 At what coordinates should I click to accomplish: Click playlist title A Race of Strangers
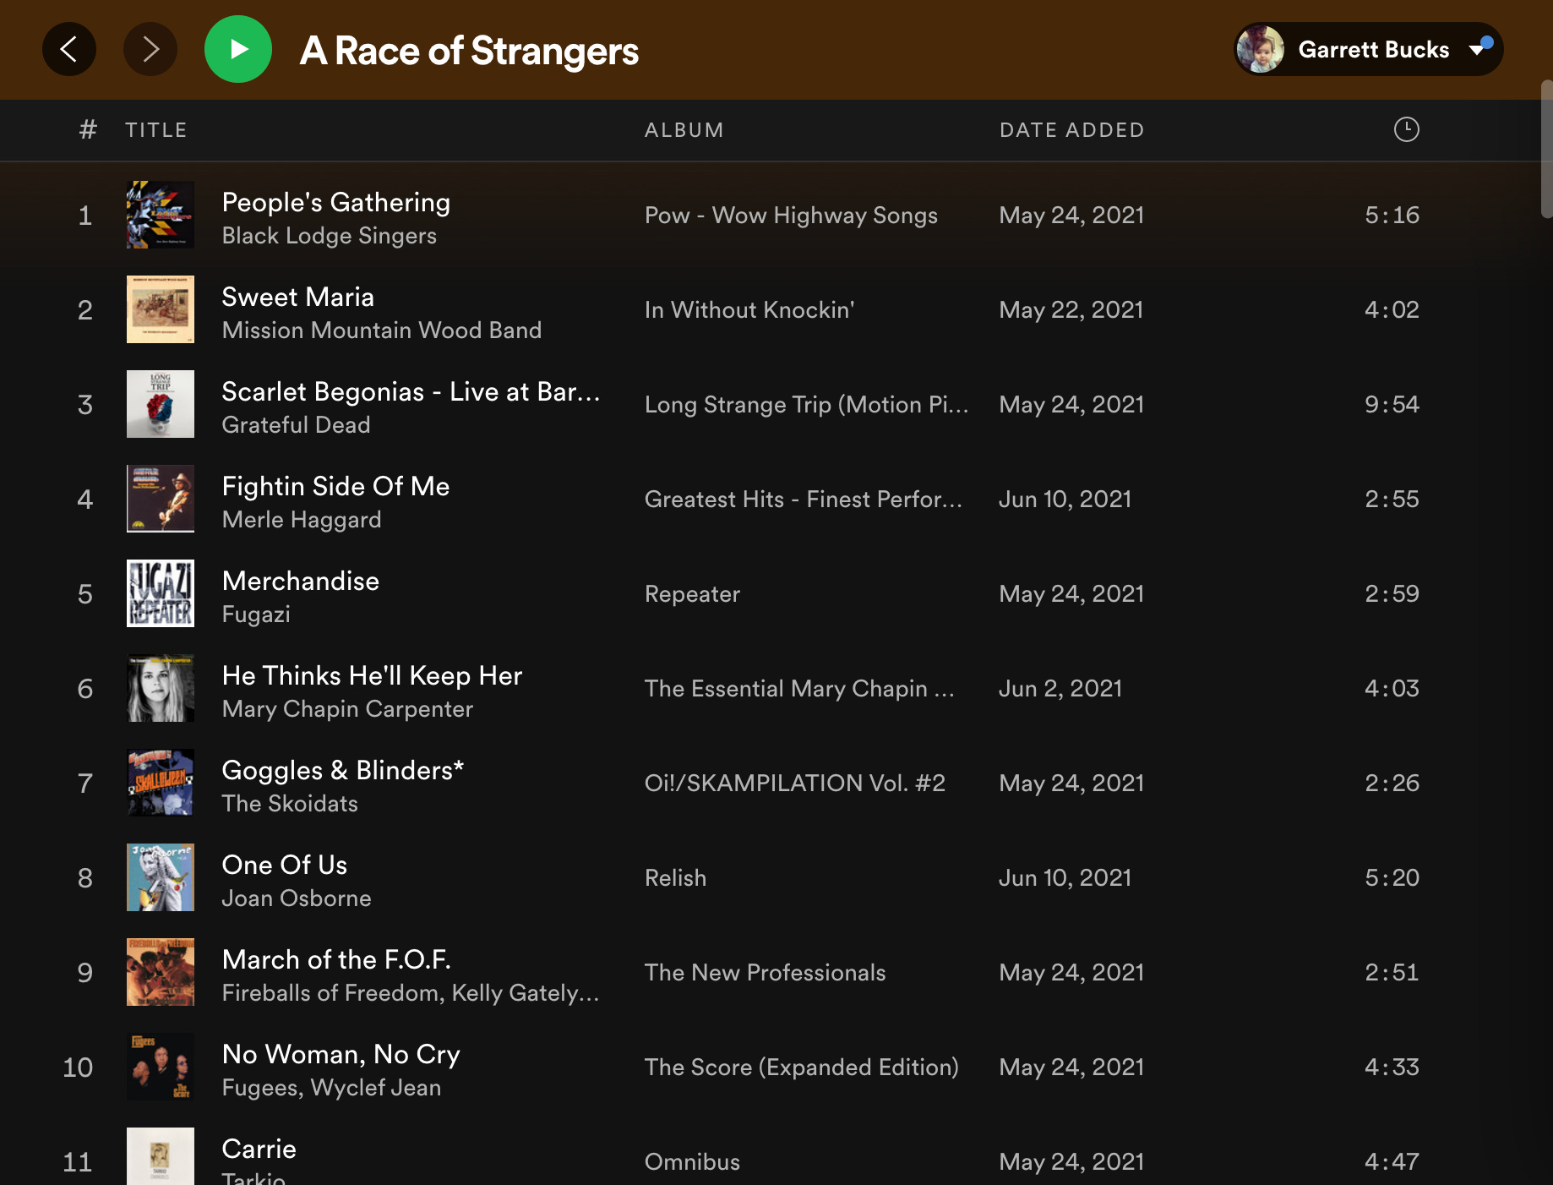(469, 51)
